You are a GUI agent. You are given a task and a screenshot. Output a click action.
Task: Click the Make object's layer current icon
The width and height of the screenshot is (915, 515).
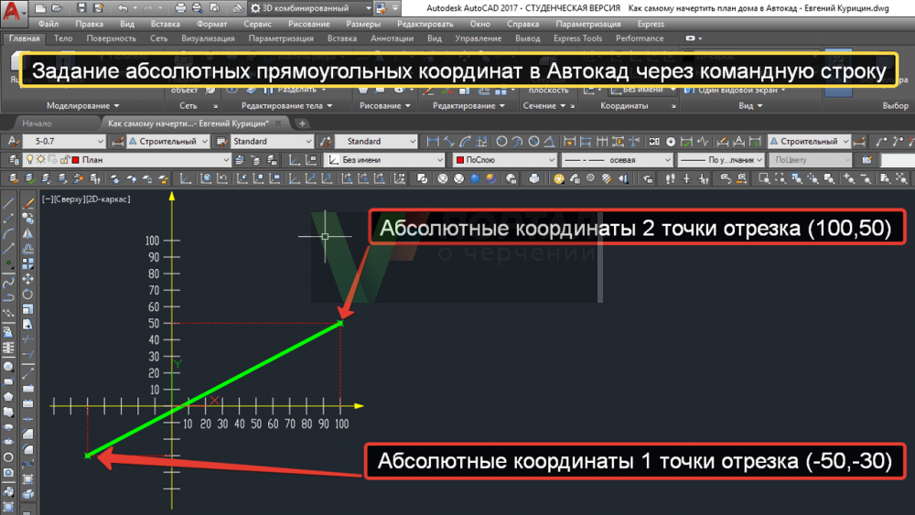[239, 159]
